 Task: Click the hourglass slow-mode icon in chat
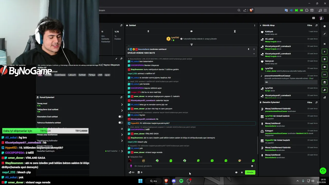[x=235, y=31]
